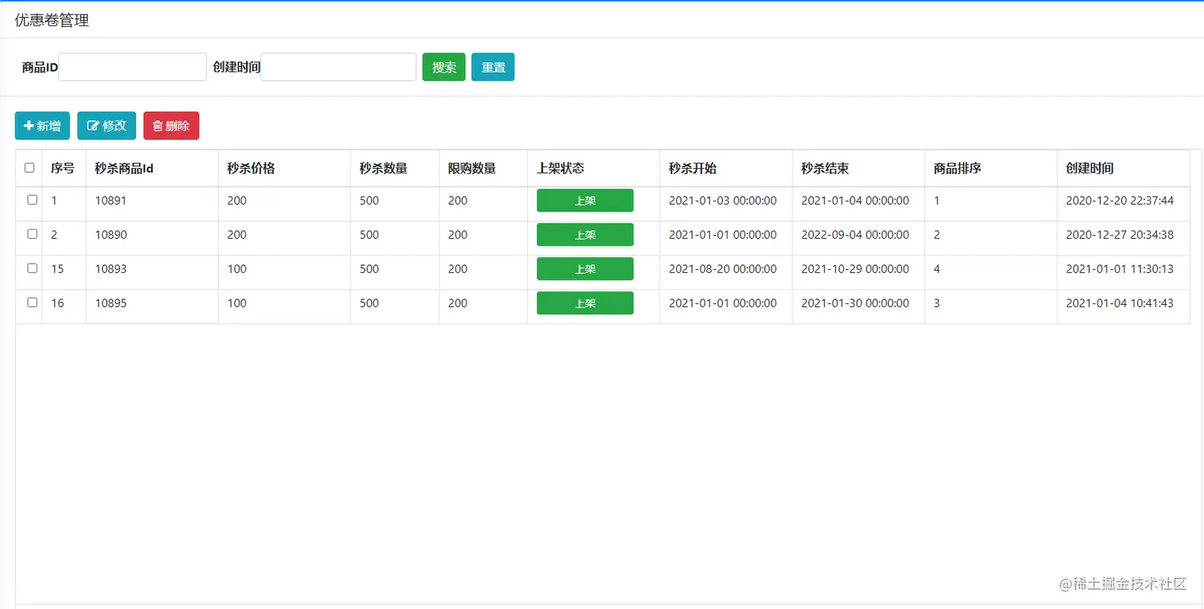Screen dimensions: 1204x609
Task: Mark the checkbox for product 10895
Action: 33,303
